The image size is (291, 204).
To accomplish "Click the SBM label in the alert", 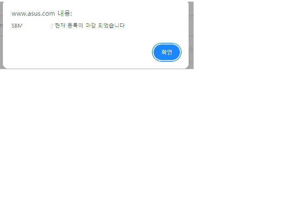I will [x=17, y=26].
